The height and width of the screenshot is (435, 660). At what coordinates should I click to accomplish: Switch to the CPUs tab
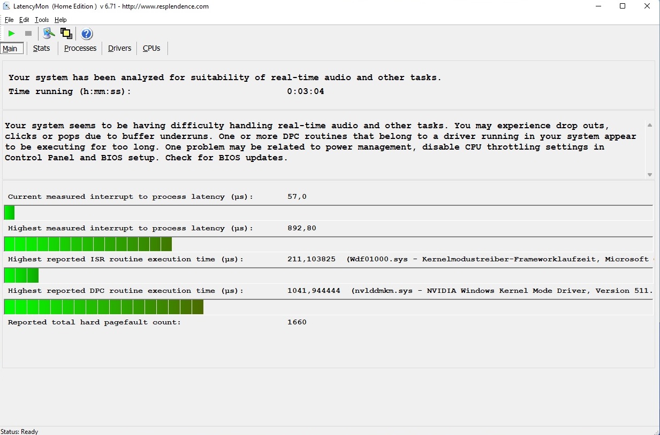coord(151,48)
